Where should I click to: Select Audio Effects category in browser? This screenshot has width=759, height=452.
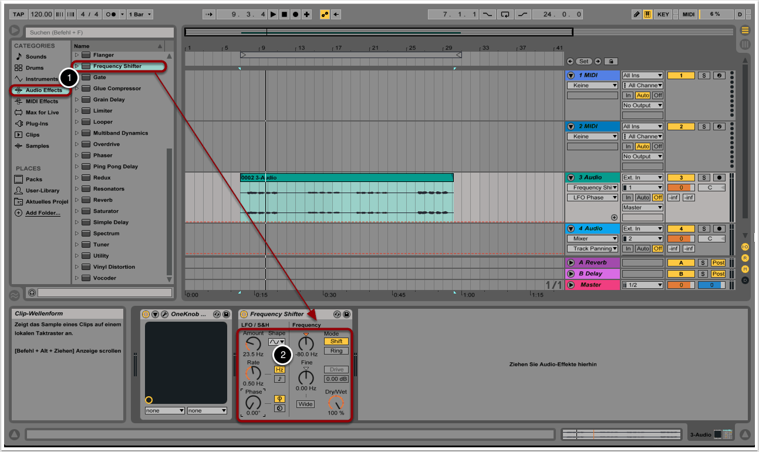pos(43,90)
